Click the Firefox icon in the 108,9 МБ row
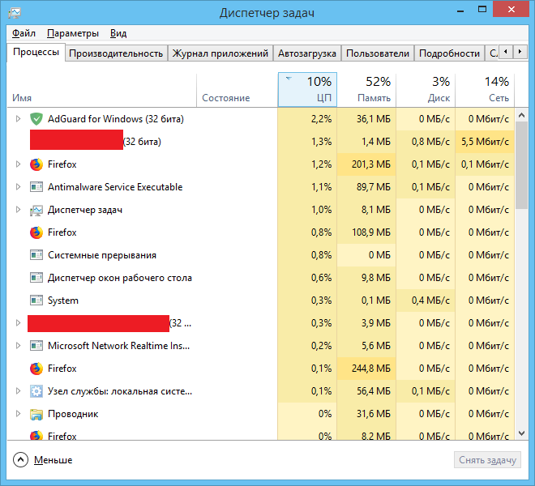The image size is (535, 486). click(x=36, y=232)
